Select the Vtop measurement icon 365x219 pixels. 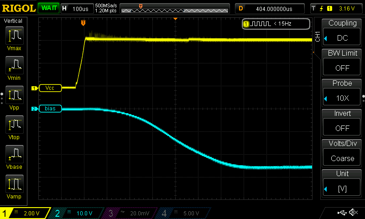click(x=15, y=124)
